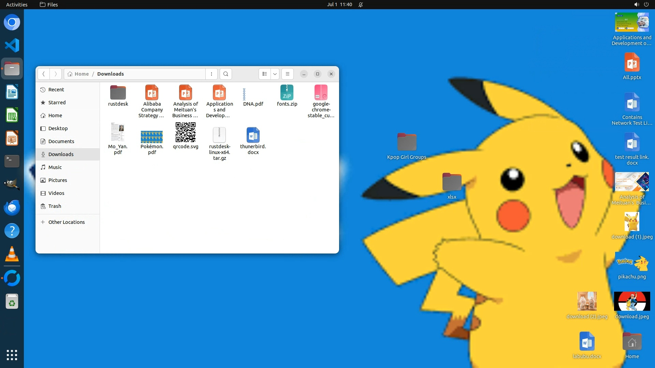Toggle list view in Files toolbar
Image resolution: width=655 pixels, height=368 pixels.
[x=265, y=74]
